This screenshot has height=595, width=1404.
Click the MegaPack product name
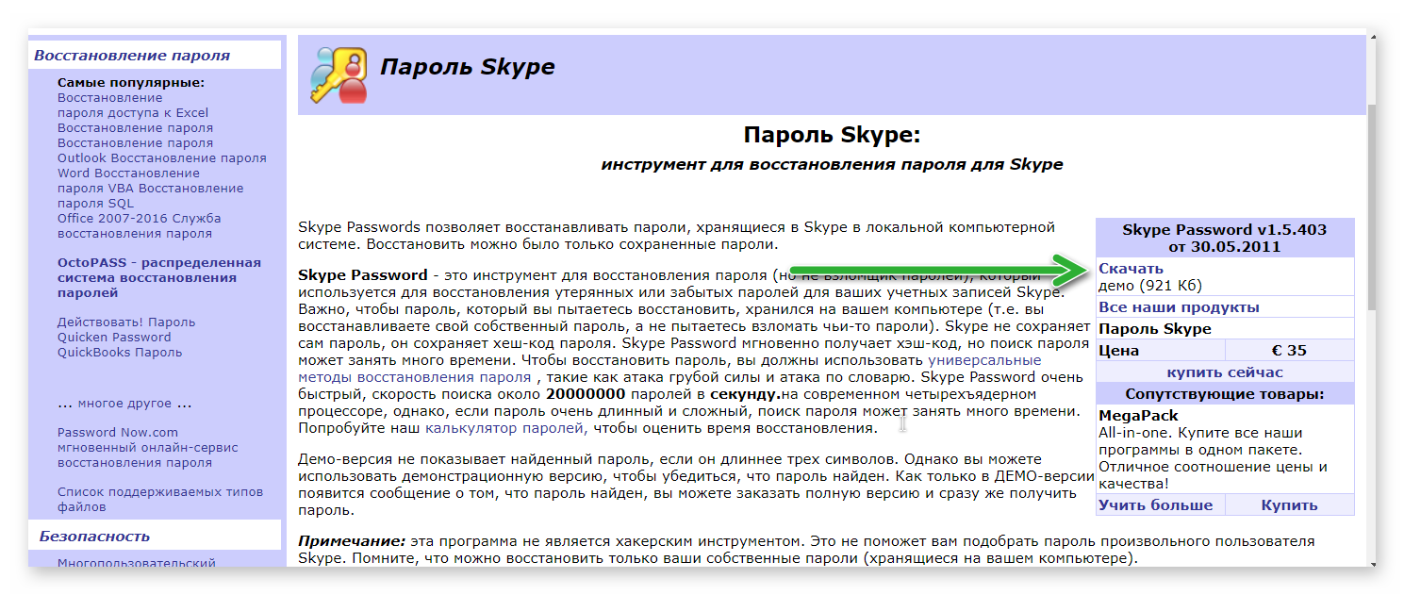[x=1138, y=415]
